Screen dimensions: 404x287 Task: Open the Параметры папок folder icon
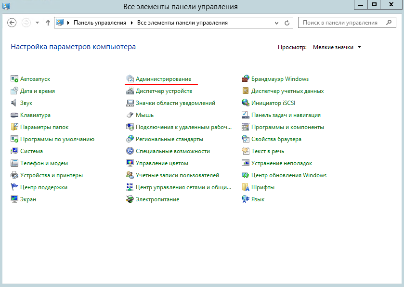(14, 127)
